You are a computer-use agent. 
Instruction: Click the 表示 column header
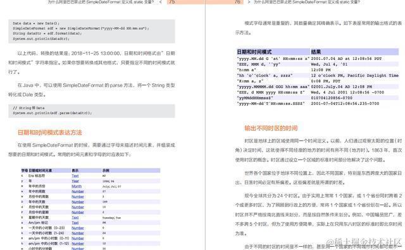click(75, 170)
